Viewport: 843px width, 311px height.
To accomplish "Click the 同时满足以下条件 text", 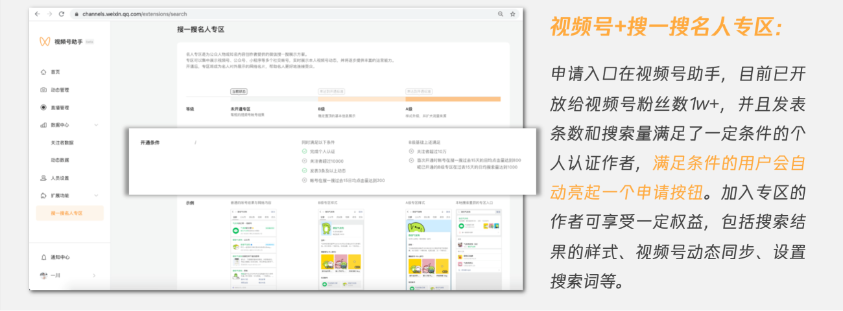I will [x=318, y=142].
